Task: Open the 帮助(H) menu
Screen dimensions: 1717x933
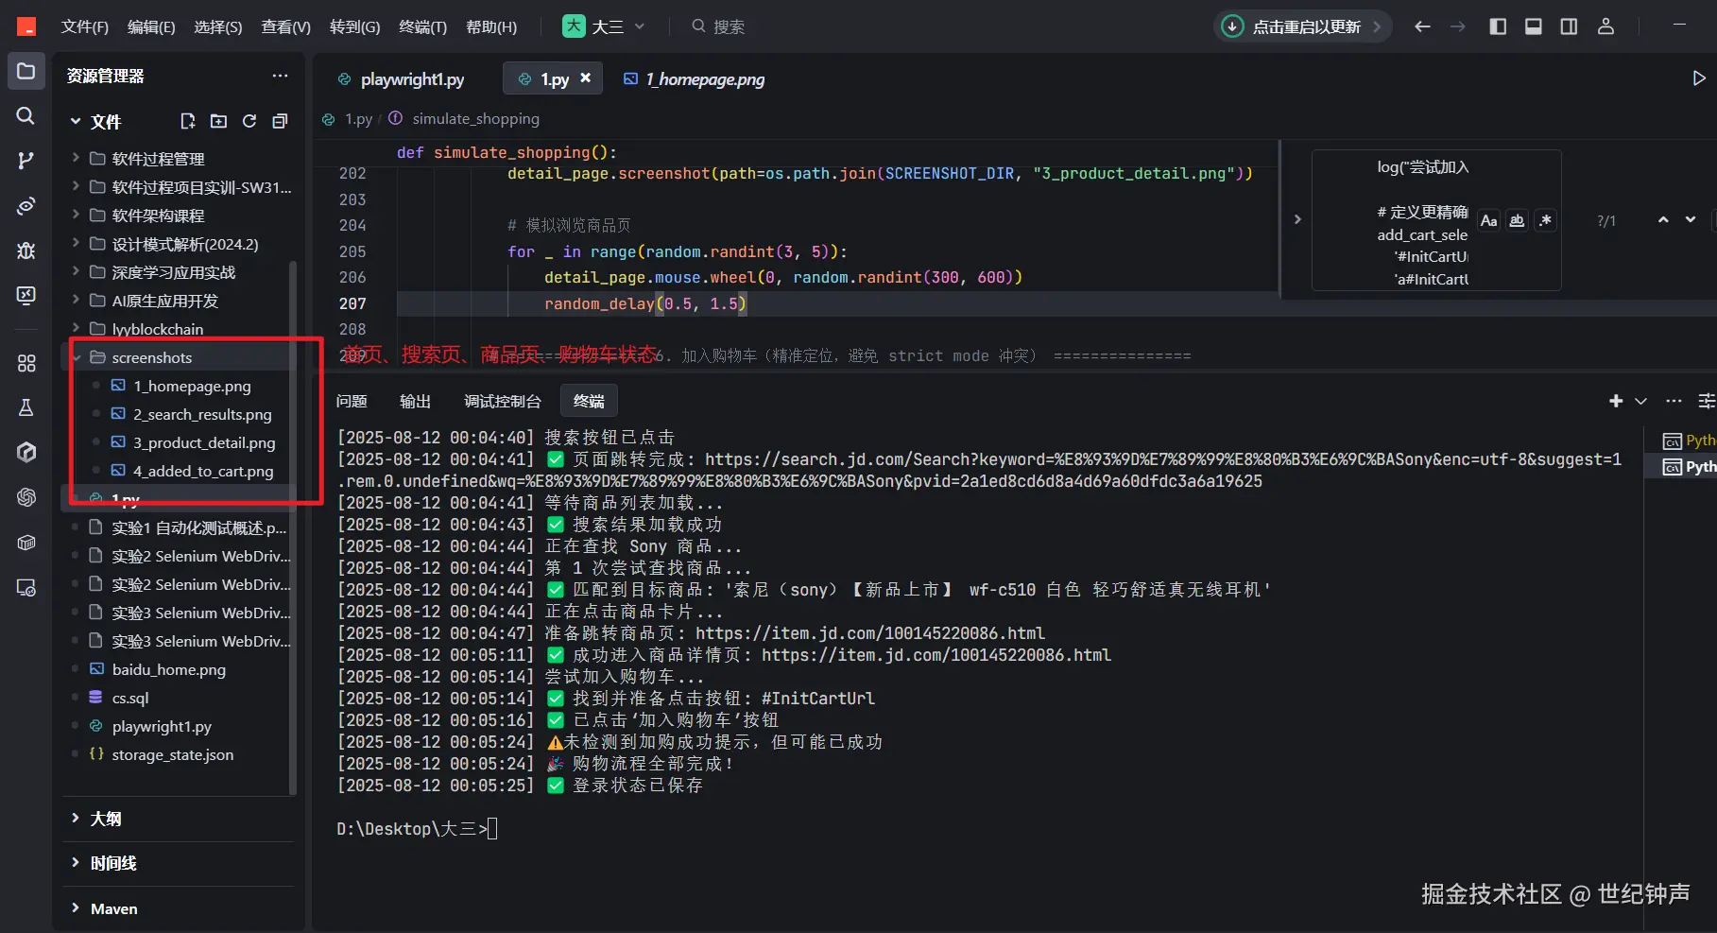Action: [x=491, y=26]
